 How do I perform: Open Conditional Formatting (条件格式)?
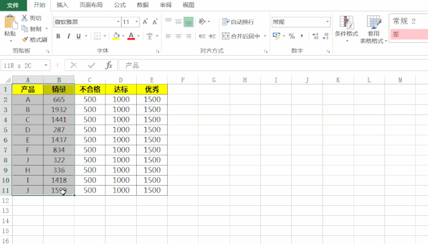pos(346,29)
